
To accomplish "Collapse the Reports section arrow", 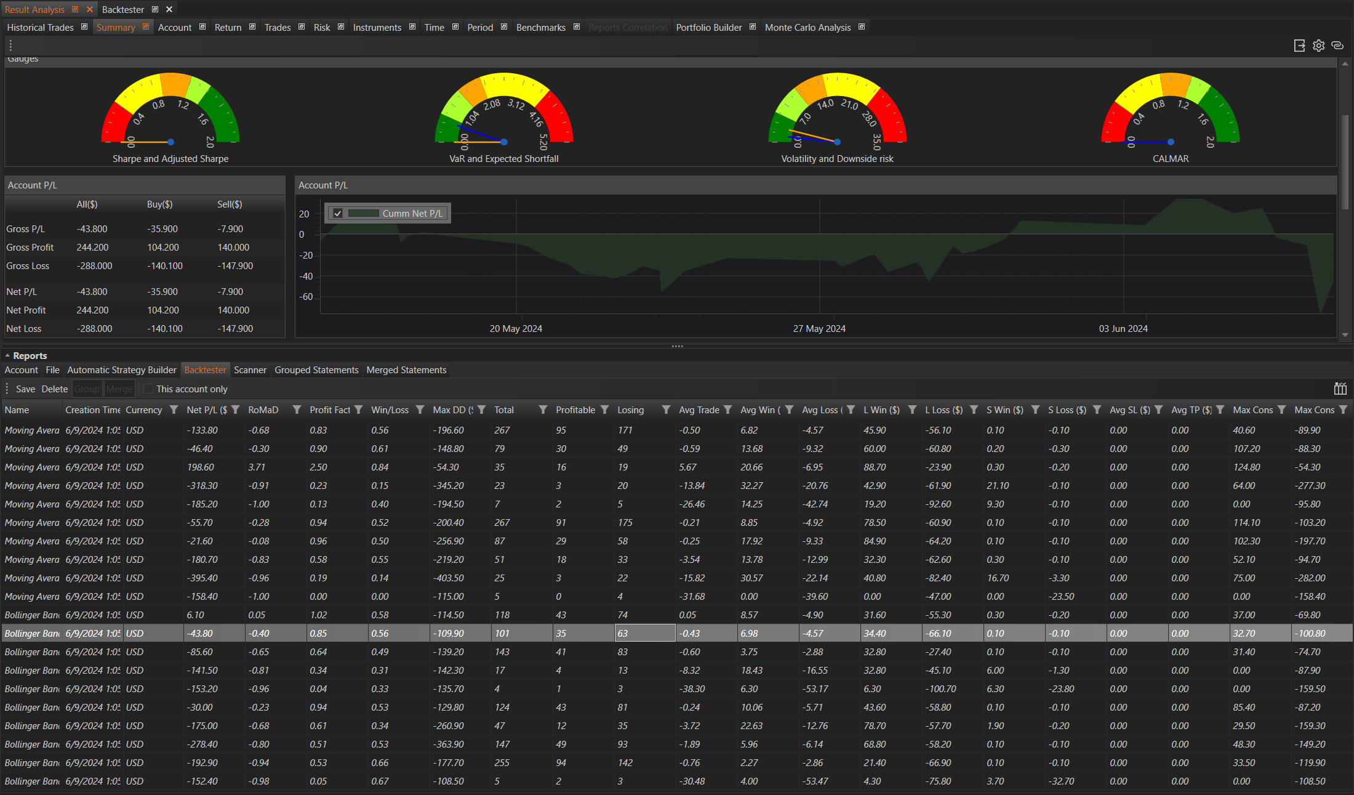I will 7,356.
